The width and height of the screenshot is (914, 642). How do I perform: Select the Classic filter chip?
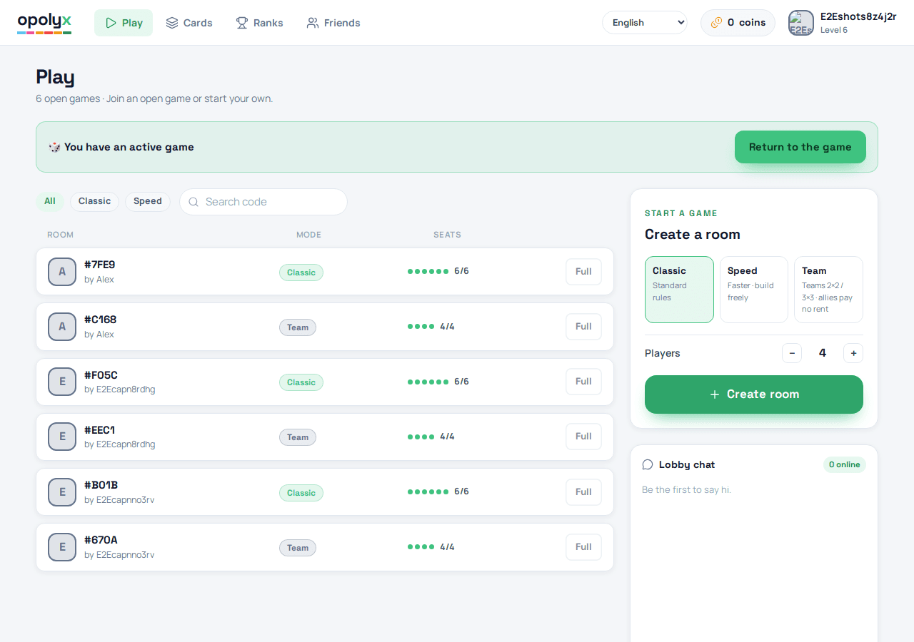tap(94, 201)
